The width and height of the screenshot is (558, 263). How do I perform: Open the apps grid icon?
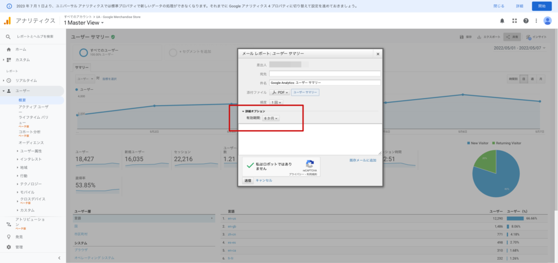[x=514, y=21]
